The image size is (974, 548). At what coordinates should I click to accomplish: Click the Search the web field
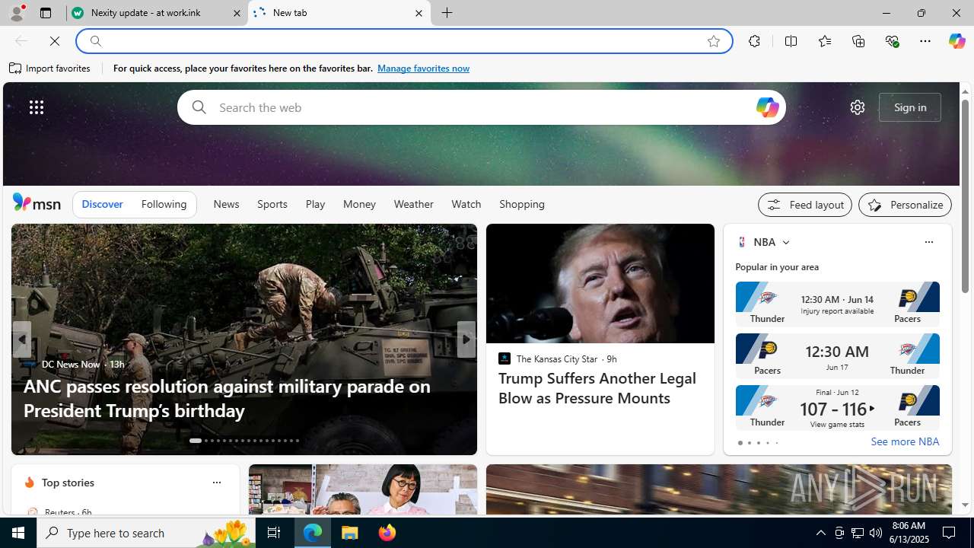click(481, 107)
